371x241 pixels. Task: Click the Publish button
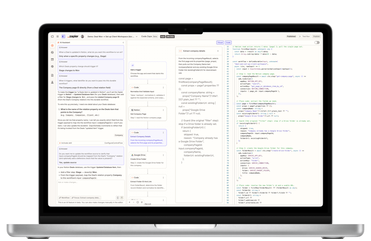click(x=316, y=36)
